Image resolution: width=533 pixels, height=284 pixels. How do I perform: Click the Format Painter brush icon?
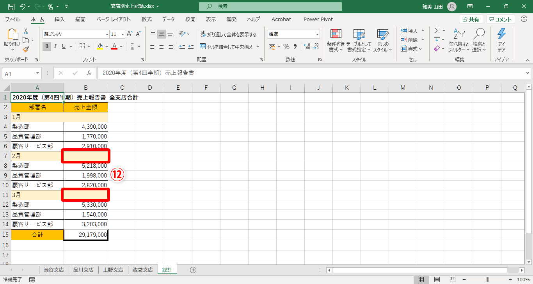tap(26, 49)
